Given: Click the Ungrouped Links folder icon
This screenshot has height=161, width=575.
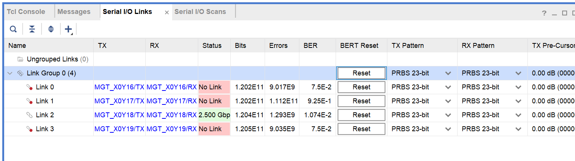Looking at the screenshot, I should (20, 59).
